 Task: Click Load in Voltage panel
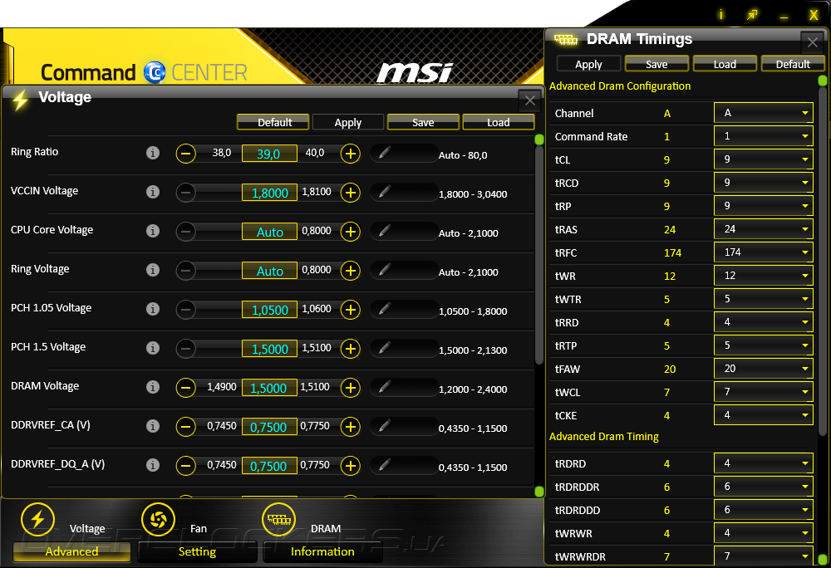coord(499,122)
